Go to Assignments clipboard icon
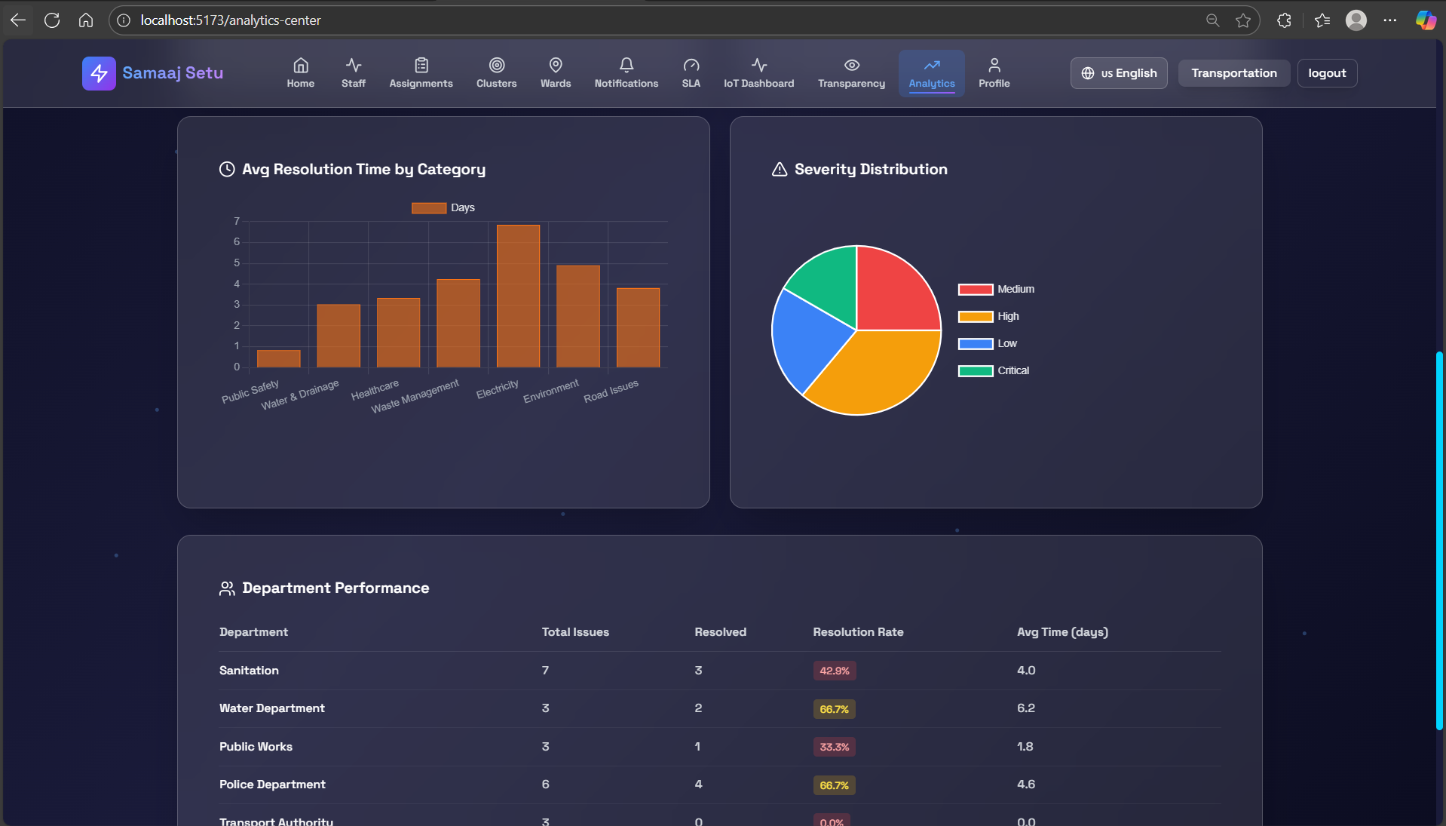The height and width of the screenshot is (826, 1446). click(421, 65)
